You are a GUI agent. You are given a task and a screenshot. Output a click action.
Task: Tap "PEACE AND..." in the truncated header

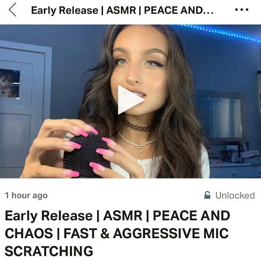pos(179,10)
